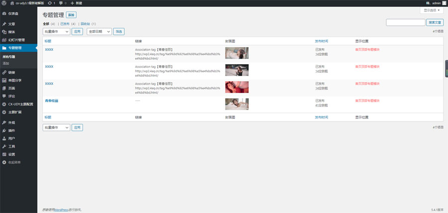Collapse the sidebar with 收起菜单
This screenshot has height=213, width=448.
click(x=11, y=162)
